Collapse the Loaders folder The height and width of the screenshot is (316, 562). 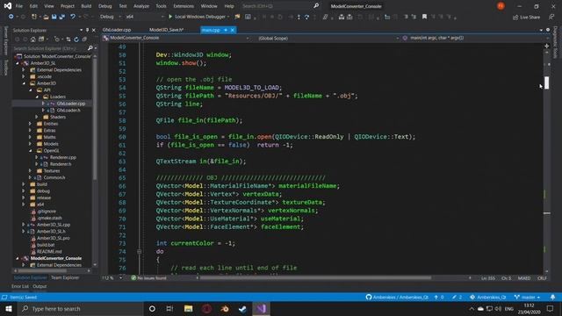37,97
